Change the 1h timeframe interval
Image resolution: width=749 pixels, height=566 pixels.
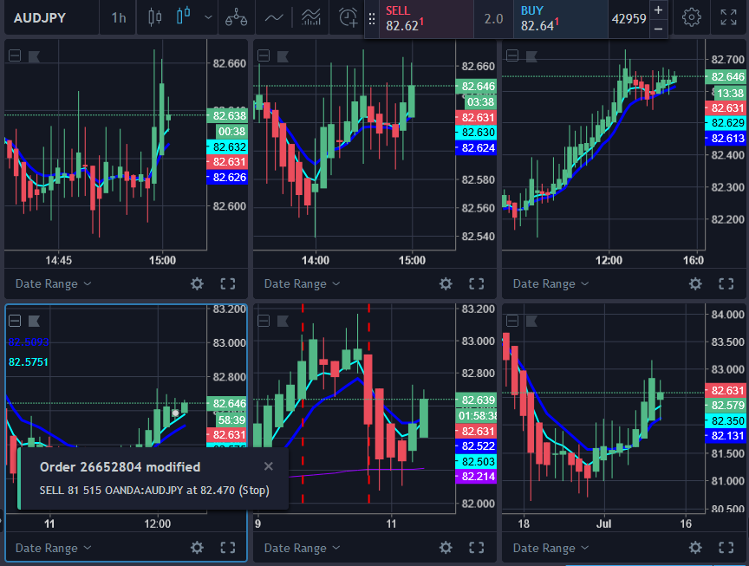coord(118,17)
